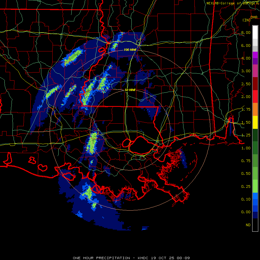Click the "1.75" legend value

[246, 109]
